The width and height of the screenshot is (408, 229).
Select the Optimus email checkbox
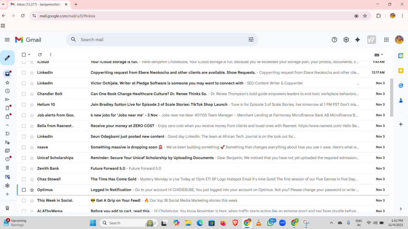click(24, 190)
